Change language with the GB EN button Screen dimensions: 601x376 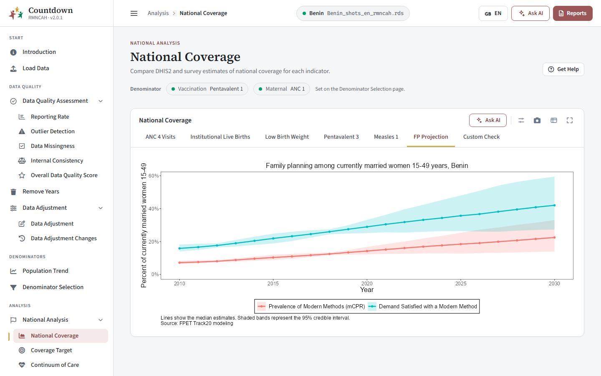pos(493,13)
